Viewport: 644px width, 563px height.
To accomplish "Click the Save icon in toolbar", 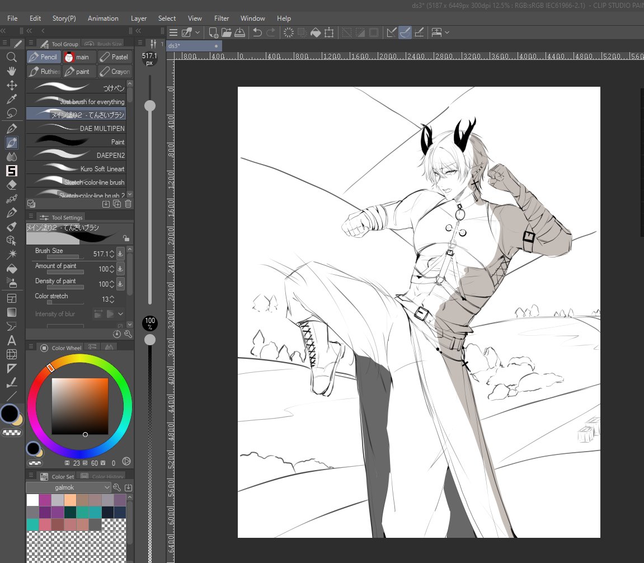I will click(x=240, y=32).
